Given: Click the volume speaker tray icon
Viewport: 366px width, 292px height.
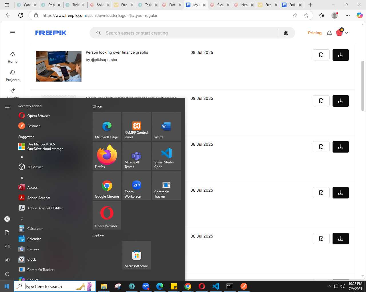Looking at the screenshot, I should 343,286.
